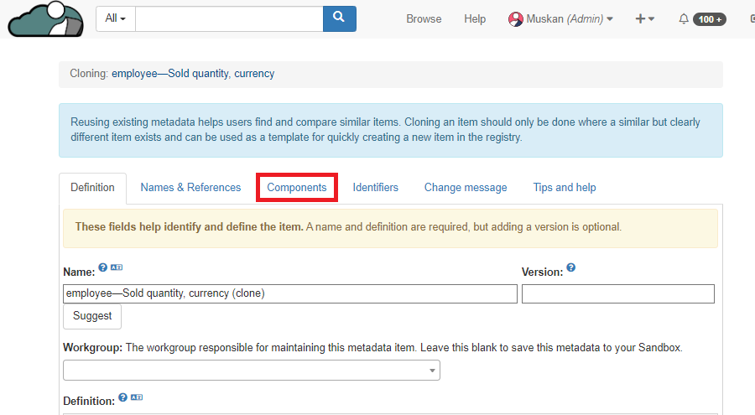
Task: Focus the top search text box
Action: 228,19
